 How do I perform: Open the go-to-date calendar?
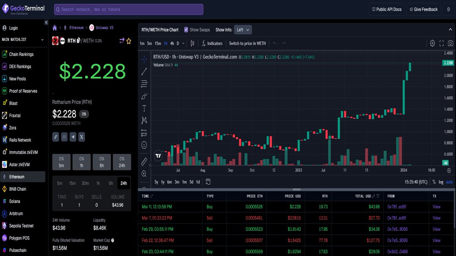[208, 182]
